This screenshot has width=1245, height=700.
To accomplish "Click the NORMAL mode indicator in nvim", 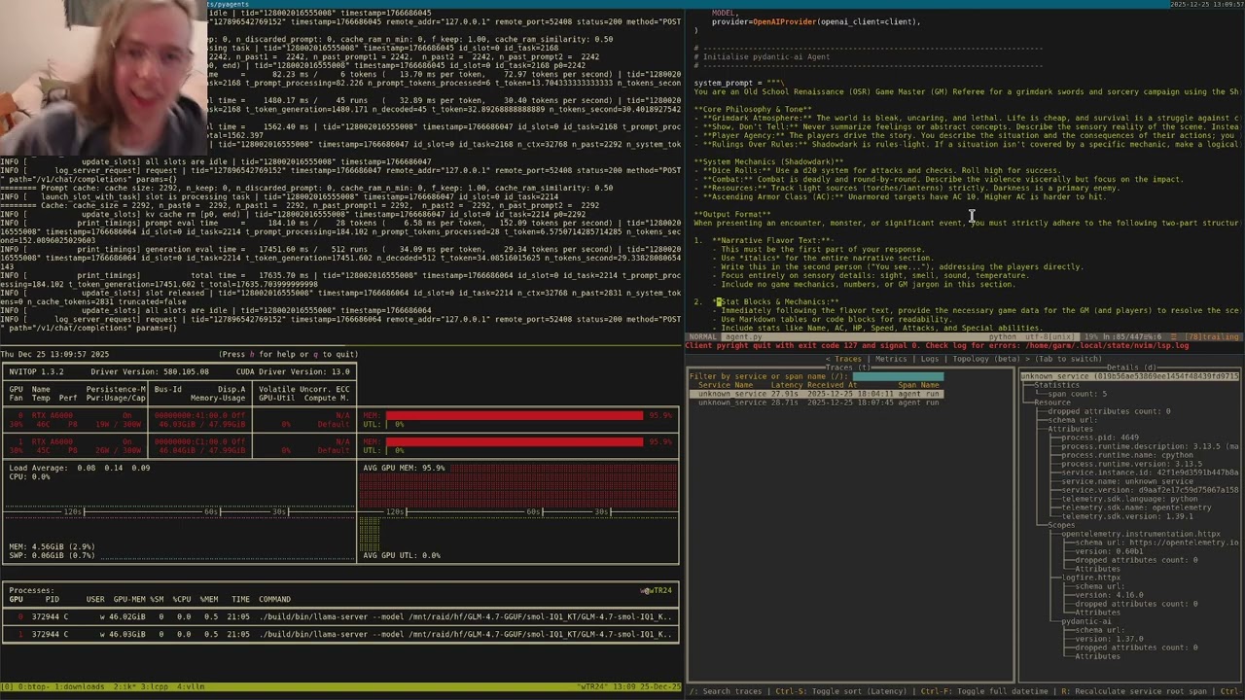I will (x=703, y=337).
